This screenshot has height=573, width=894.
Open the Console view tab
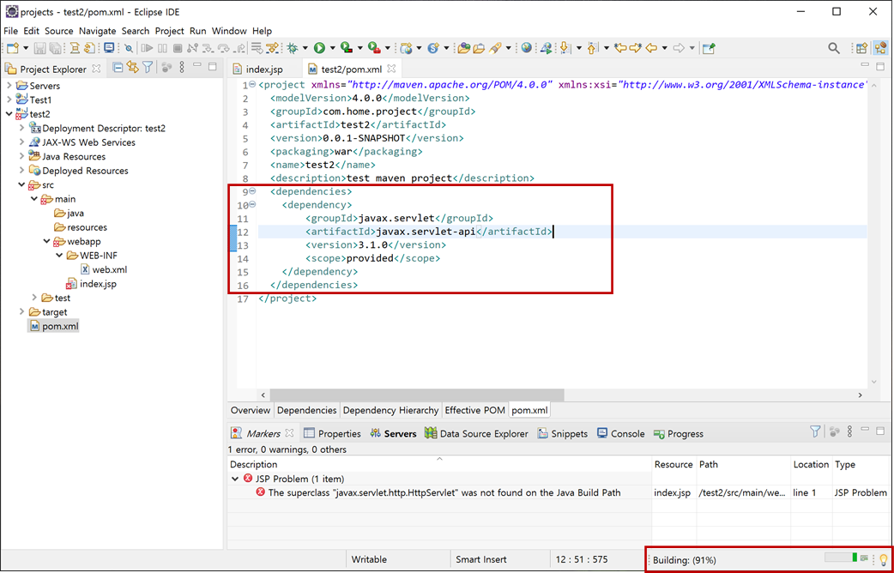[x=621, y=433]
